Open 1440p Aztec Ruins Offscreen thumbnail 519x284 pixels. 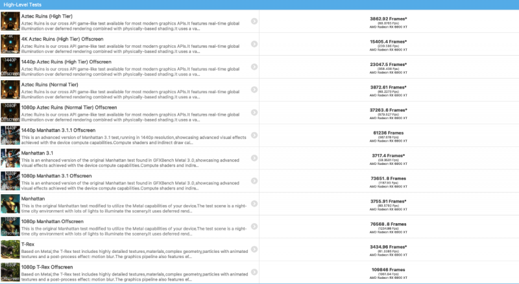[x=10, y=67]
